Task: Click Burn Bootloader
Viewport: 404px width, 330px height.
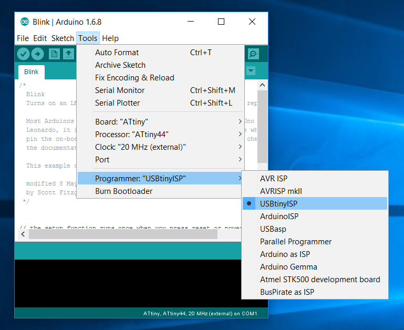Action: [161, 191]
